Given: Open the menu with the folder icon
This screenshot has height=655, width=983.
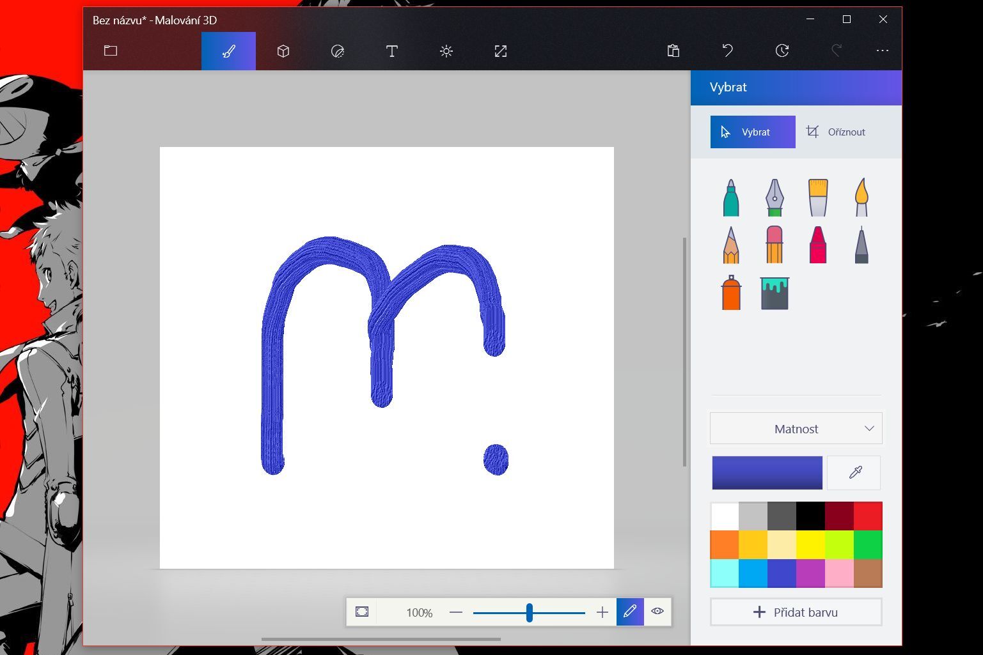Looking at the screenshot, I should click(110, 51).
